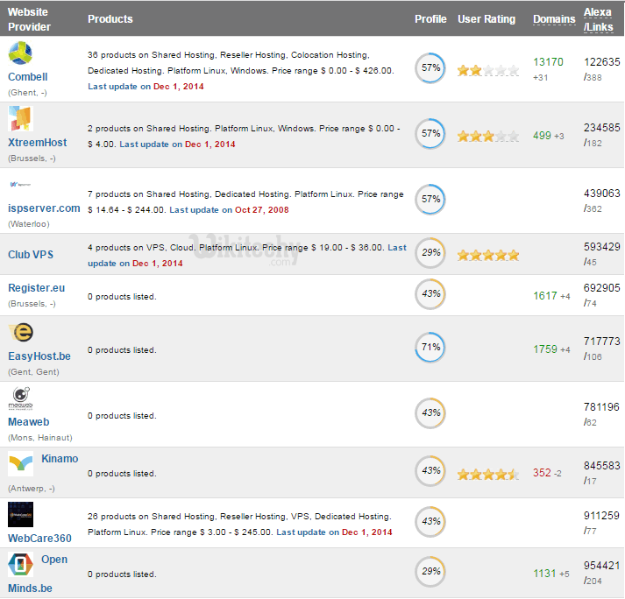
Task: Click Alexa rank 845583
Action: (x=602, y=466)
